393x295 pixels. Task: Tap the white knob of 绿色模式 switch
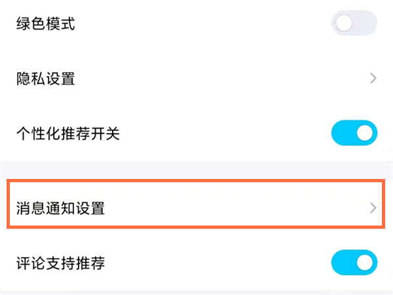pos(344,24)
